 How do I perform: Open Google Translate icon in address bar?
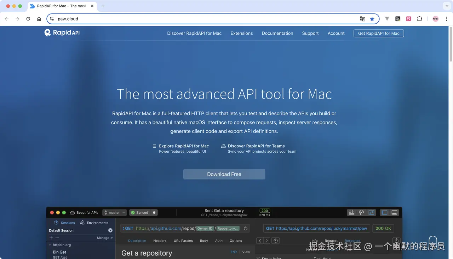pos(362,19)
